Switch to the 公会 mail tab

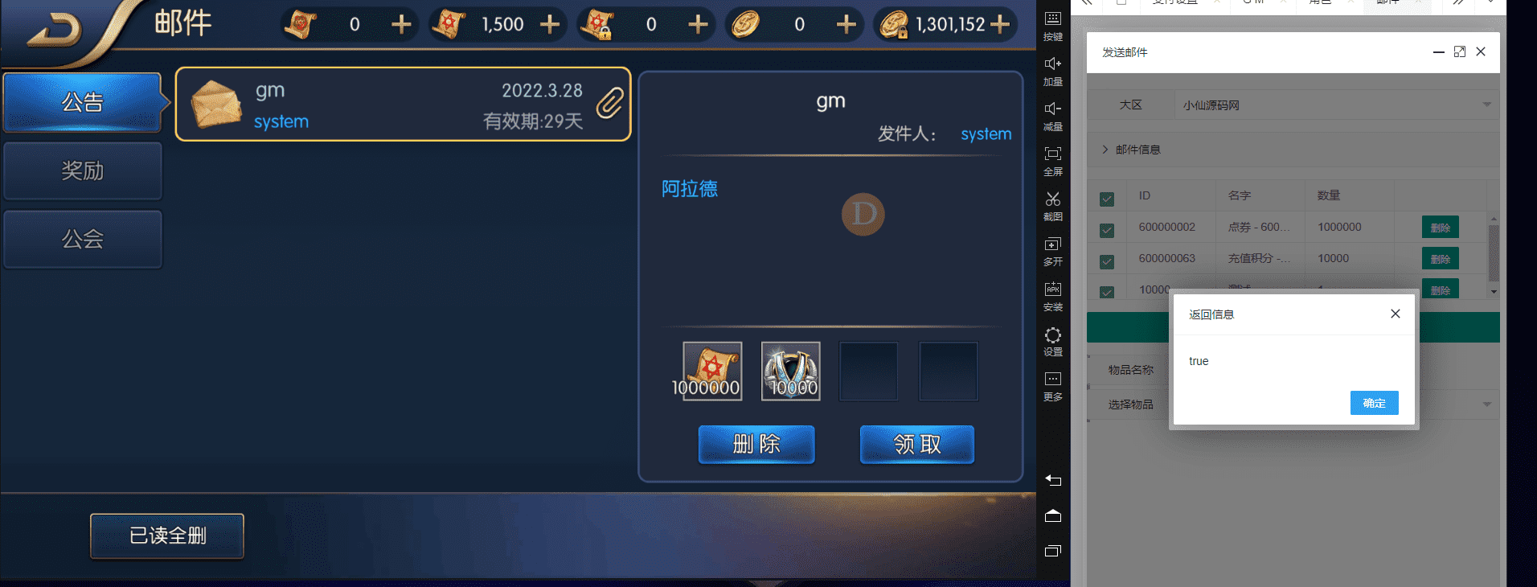[x=83, y=239]
